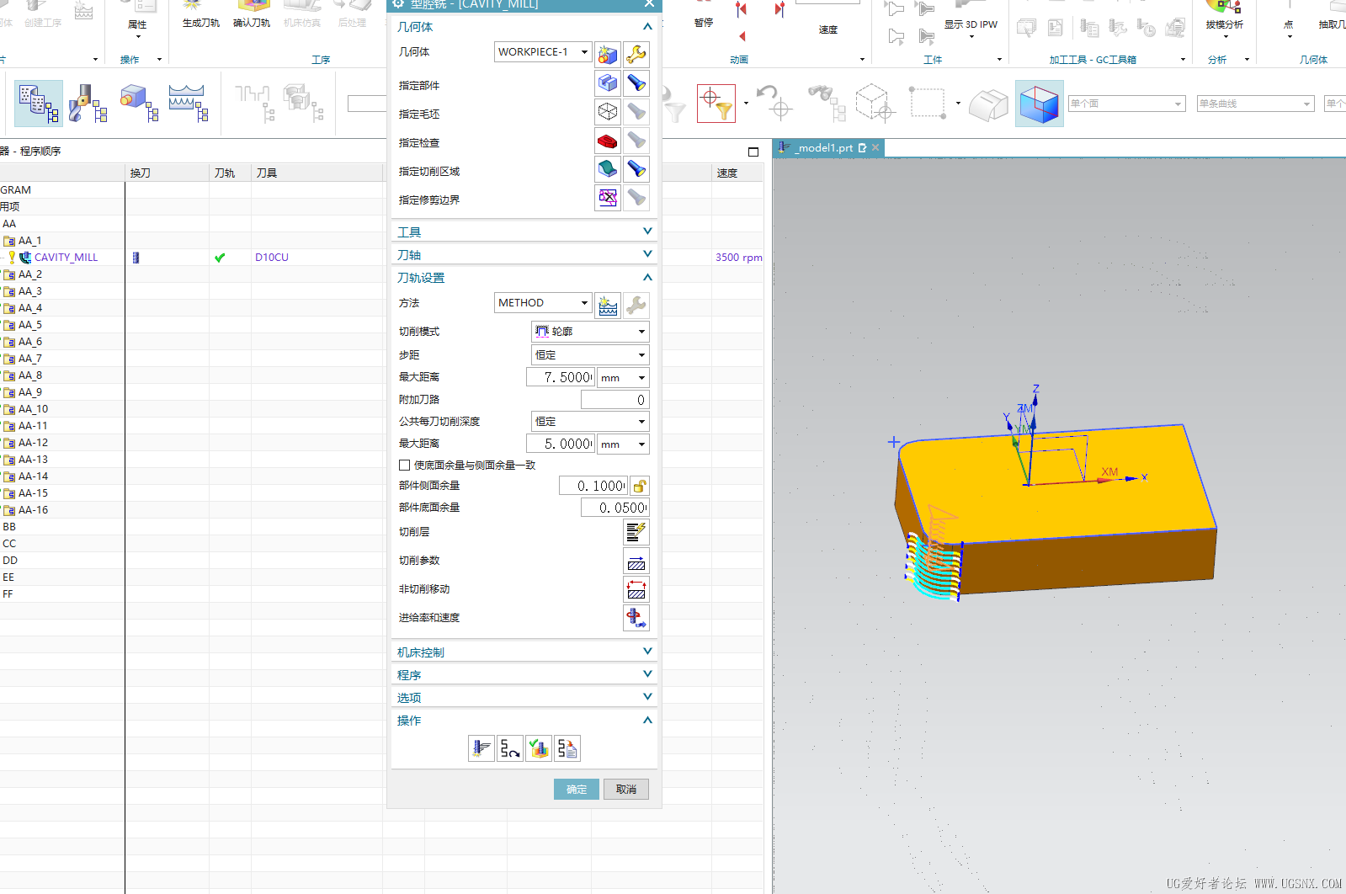This screenshot has height=894, width=1346.
Task: Select the CAVITY_MILL operation in the tree
Action: tap(66, 258)
